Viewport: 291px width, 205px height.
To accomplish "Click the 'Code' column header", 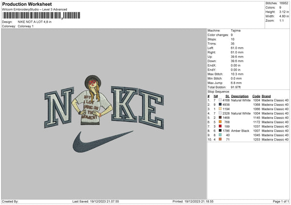I will pyautogui.click(x=256, y=96).
